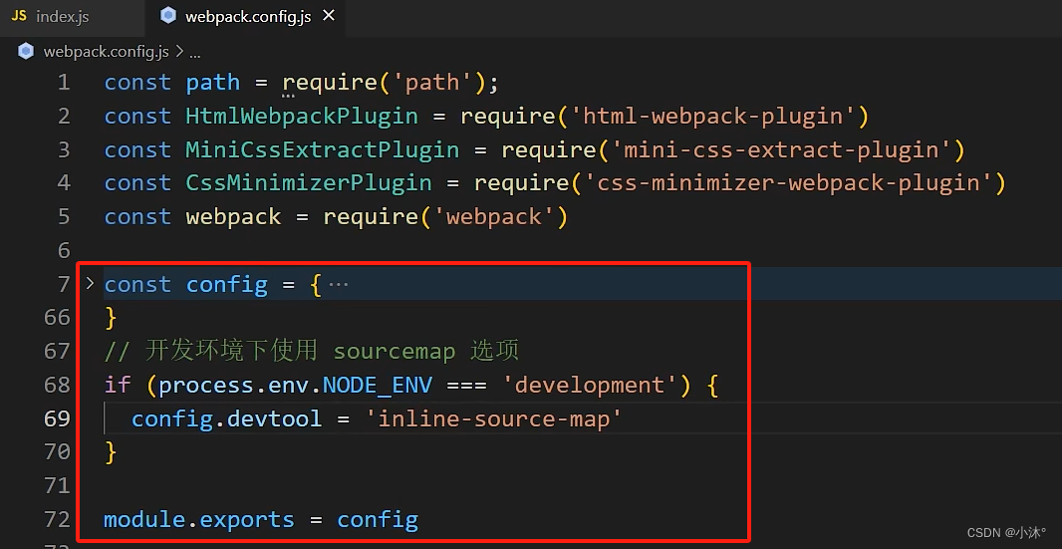Click line number 6 in the gutter
The image size is (1062, 549).
coord(64,251)
